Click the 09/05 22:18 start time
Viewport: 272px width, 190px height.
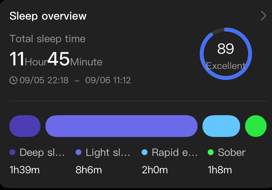44,80
